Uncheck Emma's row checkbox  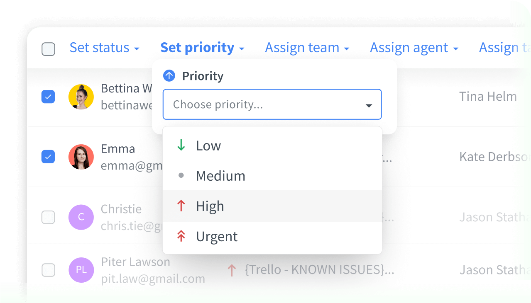pyautogui.click(x=48, y=157)
